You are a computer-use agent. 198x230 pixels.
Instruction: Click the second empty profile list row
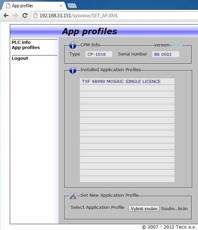(127, 94)
